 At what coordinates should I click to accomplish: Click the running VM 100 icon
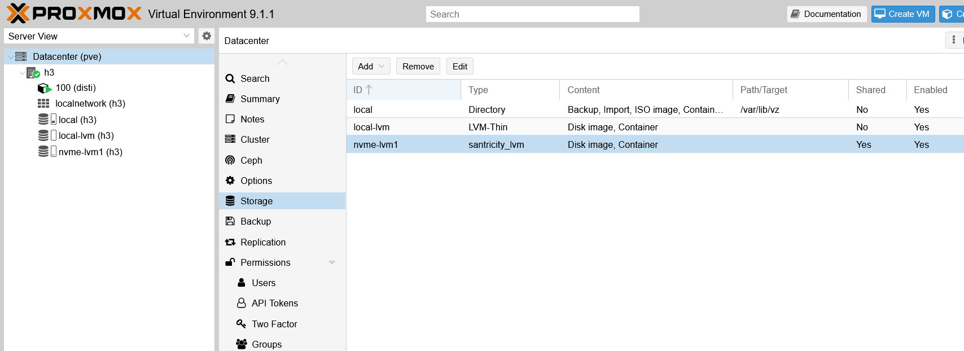click(45, 88)
